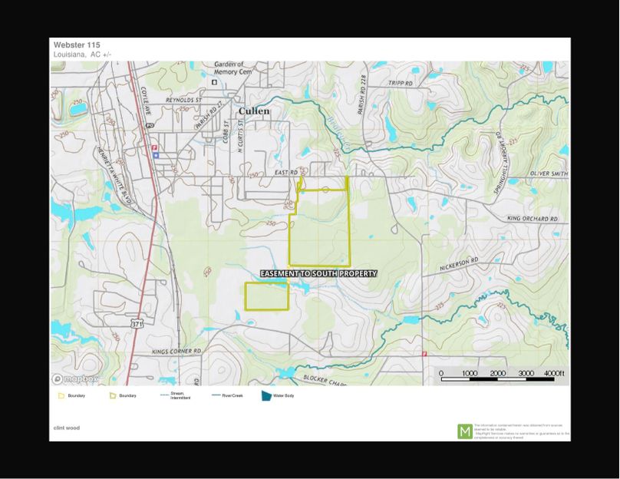Click the blue square marker below the red one

156,155
